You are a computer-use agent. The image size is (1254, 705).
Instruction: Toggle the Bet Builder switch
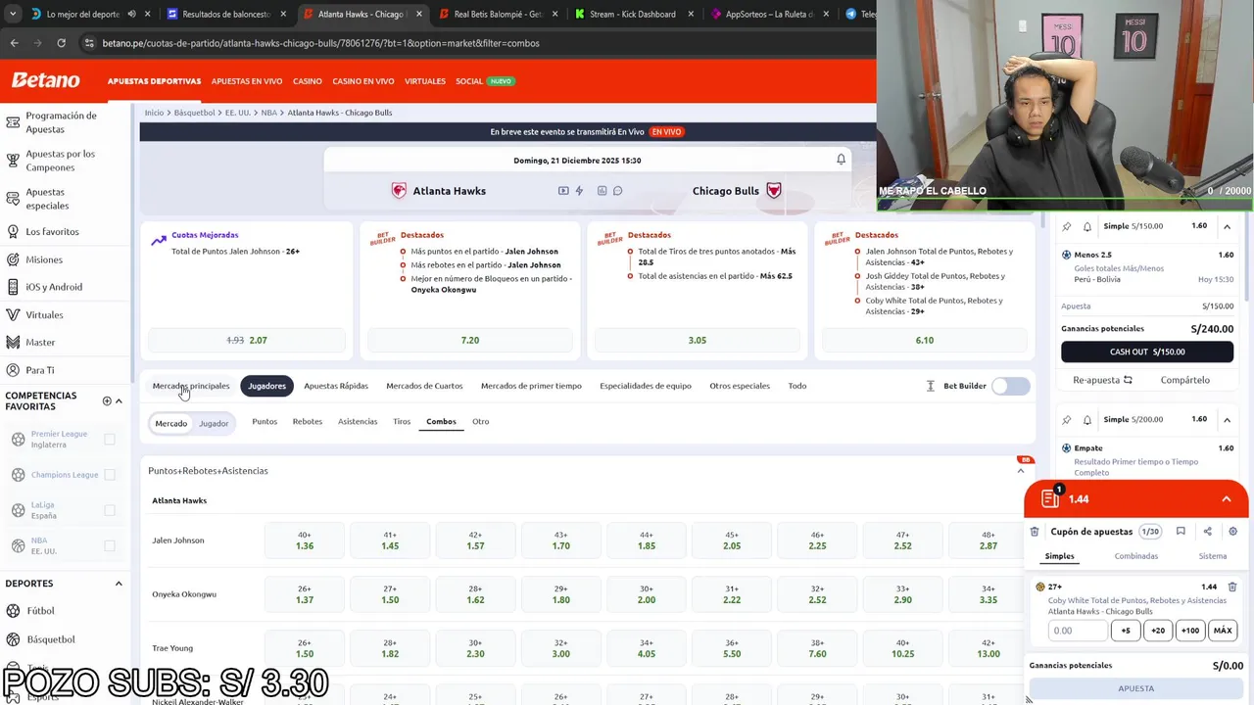(1010, 386)
